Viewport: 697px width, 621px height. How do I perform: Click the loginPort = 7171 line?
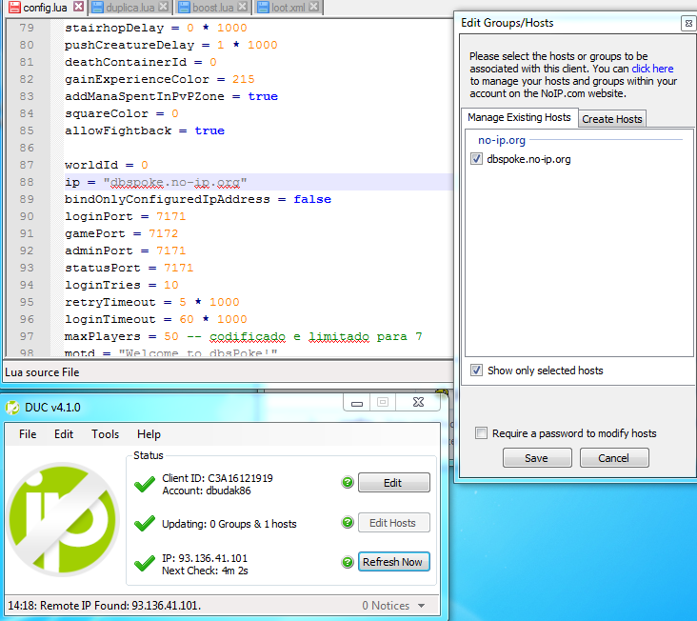(126, 216)
